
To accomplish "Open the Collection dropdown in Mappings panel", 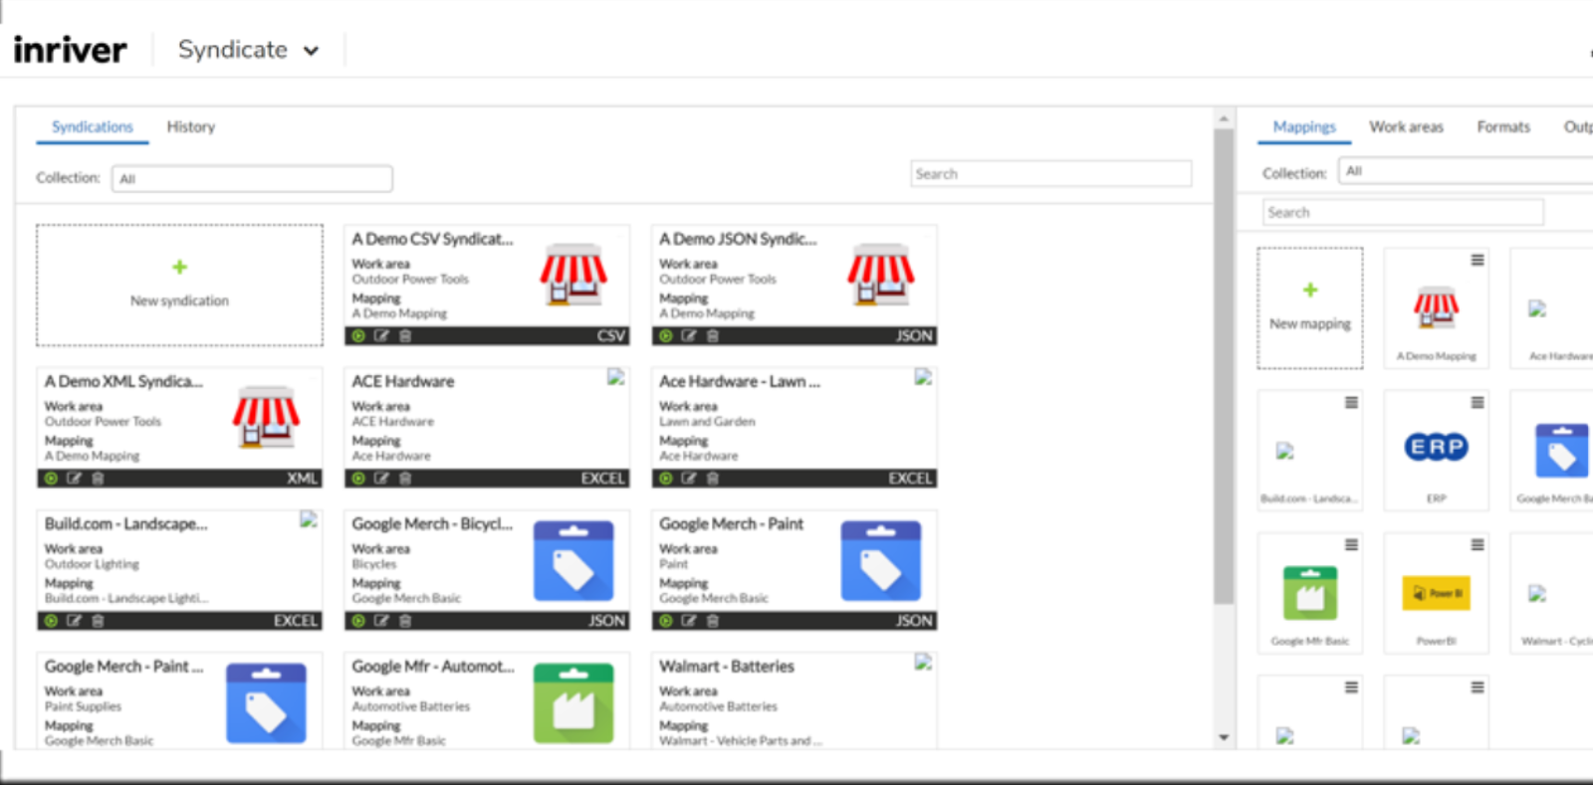I will 1466,171.
